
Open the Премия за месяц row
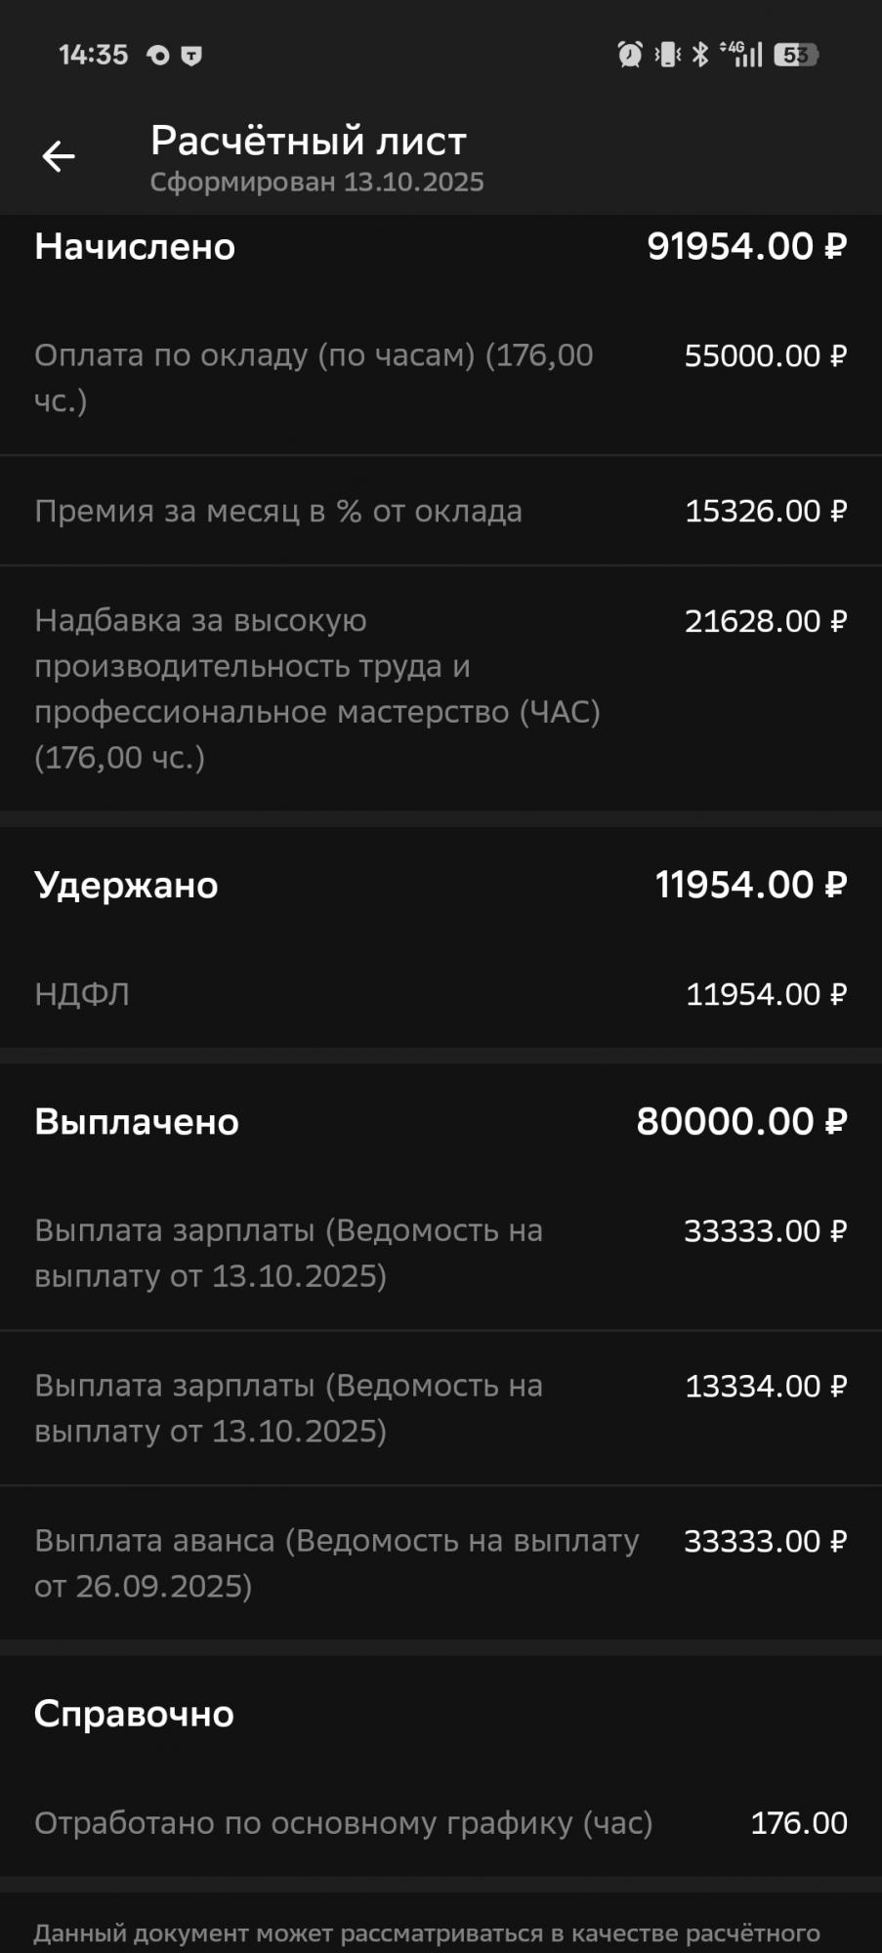tap(440, 511)
